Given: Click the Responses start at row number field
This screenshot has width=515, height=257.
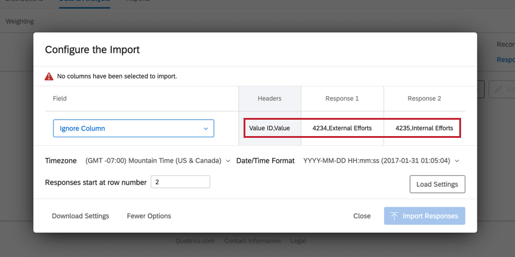Looking at the screenshot, I should (180, 182).
